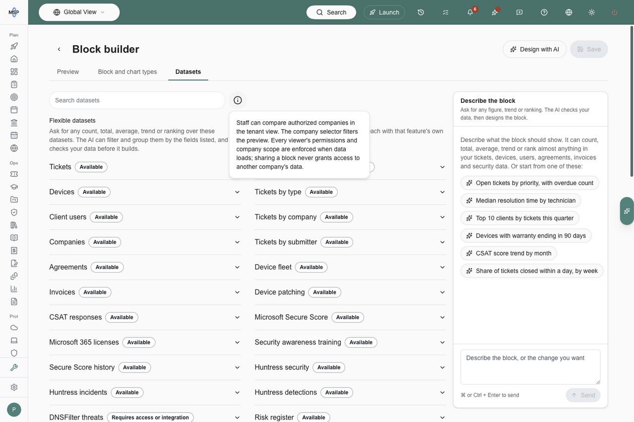Choose 'Median resolution time by technician' suggestion
The width and height of the screenshot is (634, 422).
[x=521, y=200]
